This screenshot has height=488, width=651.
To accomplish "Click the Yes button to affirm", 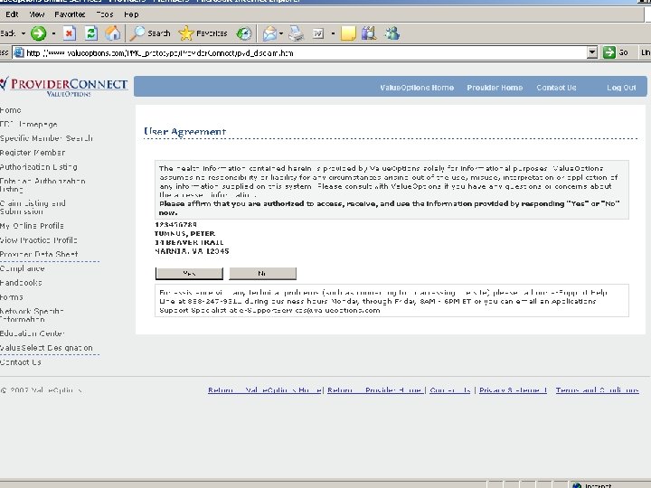I will pyautogui.click(x=189, y=274).
